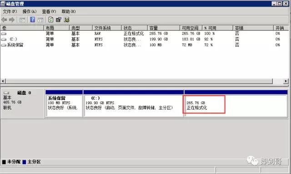Click the 92 % free percentage cell
This screenshot has height=174, width=291.
tap(208, 39)
